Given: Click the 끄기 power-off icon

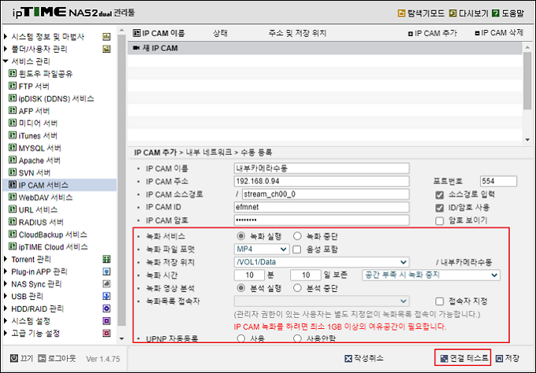Looking at the screenshot, I should (x=14, y=358).
